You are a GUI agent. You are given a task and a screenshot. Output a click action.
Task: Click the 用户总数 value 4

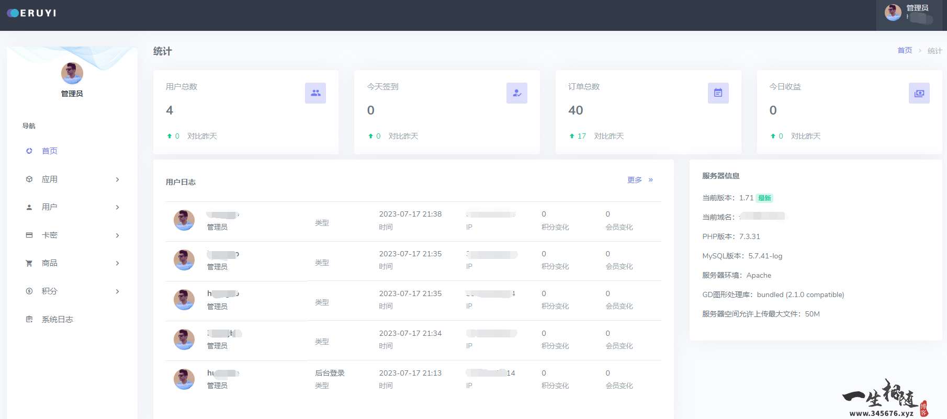(170, 110)
